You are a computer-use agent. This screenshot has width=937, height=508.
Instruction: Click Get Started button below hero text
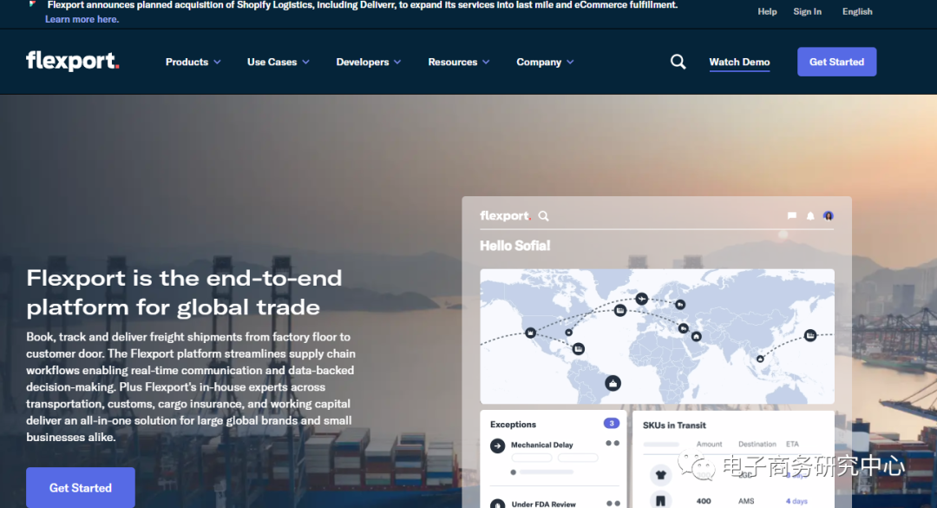(x=80, y=488)
